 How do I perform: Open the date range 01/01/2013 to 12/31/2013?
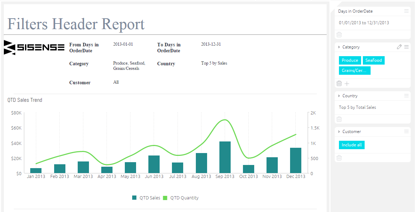point(364,23)
